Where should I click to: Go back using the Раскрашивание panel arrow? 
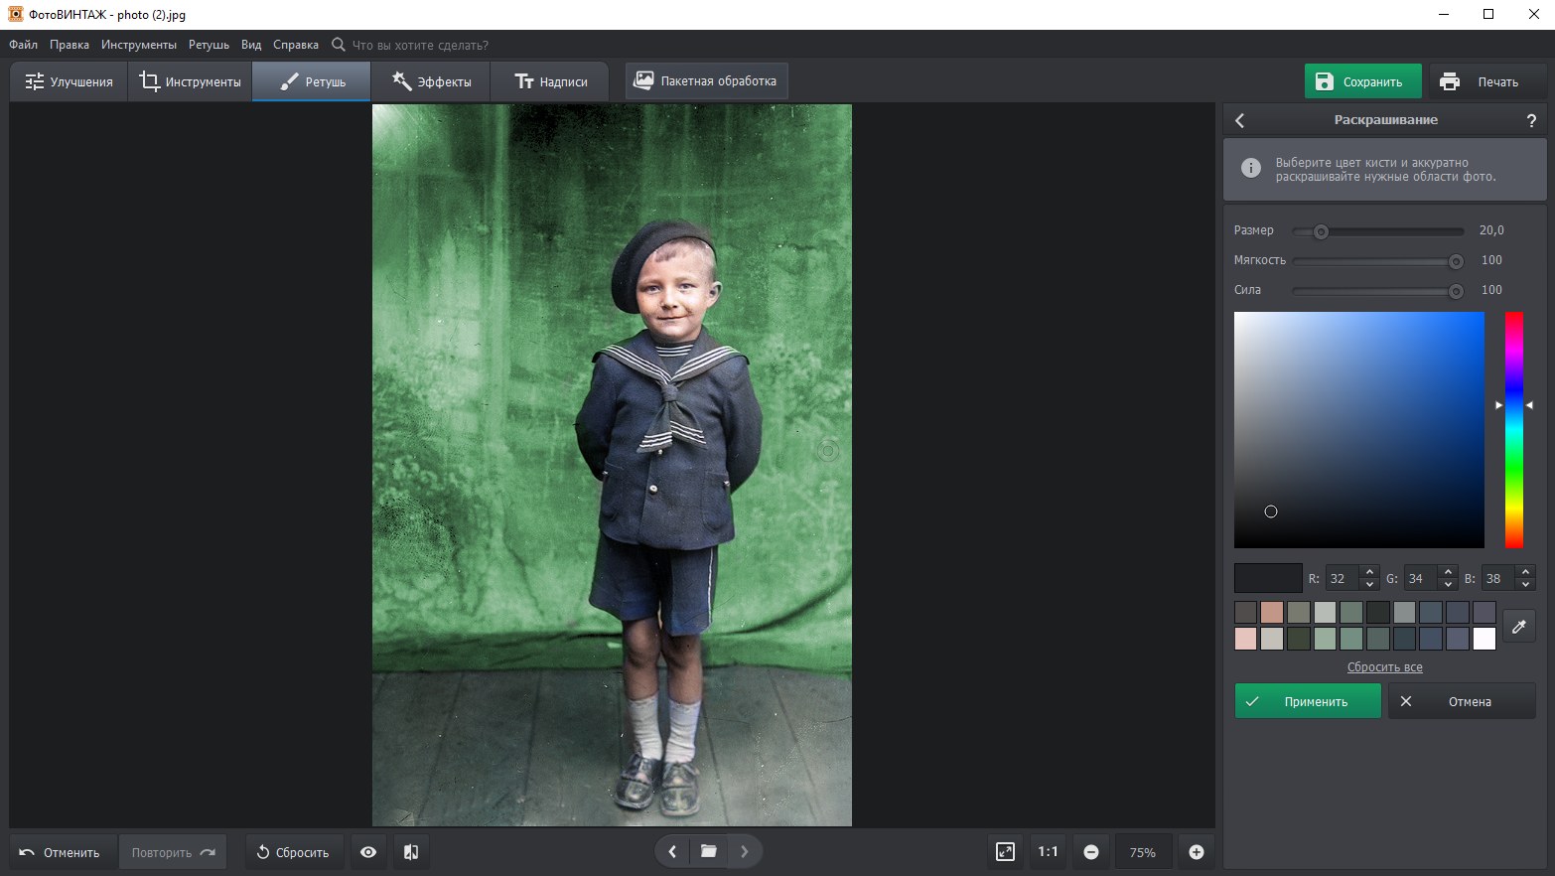(1240, 120)
